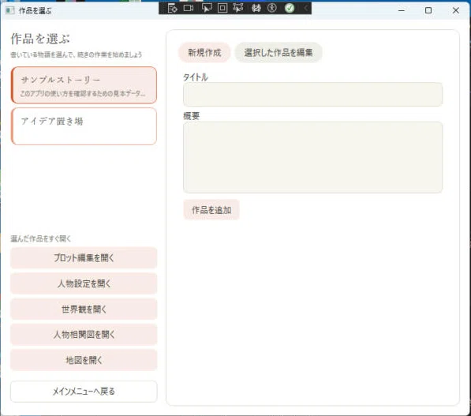Click 人物設定を開く button
Viewport: 471px width, 416px height.
click(x=84, y=283)
